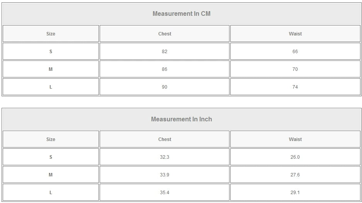Select the cell showing 86

click(x=165, y=69)
